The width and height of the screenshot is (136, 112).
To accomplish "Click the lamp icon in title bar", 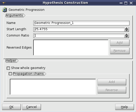I will (4, 3).
